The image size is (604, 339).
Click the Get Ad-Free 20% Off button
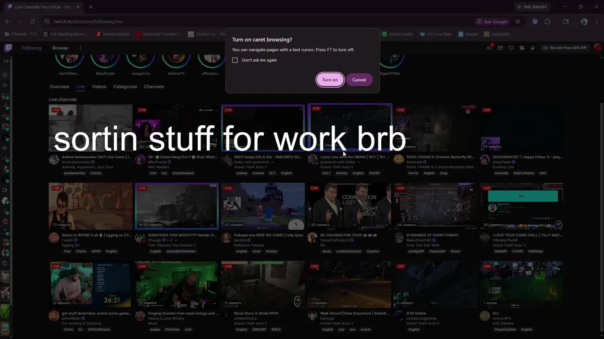point(564,48)
